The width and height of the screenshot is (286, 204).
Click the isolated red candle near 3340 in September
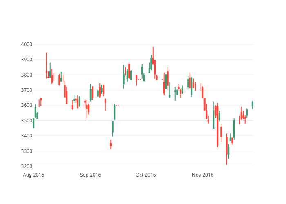[111, 144]
